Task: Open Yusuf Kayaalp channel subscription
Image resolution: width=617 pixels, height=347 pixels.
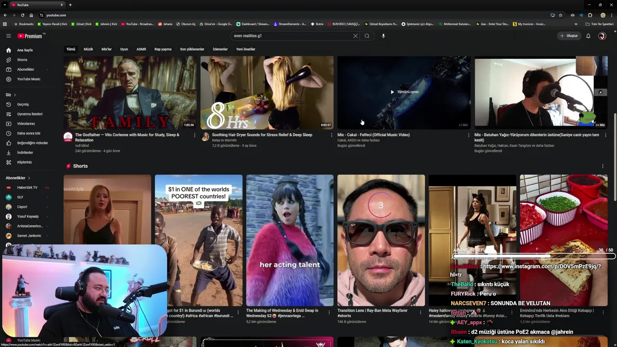Action: pos(29,216)
